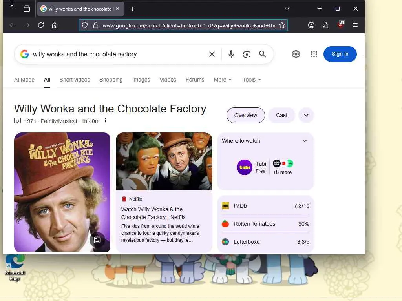
Task: Click the Google logo in search box
Action: click(25, 54)
